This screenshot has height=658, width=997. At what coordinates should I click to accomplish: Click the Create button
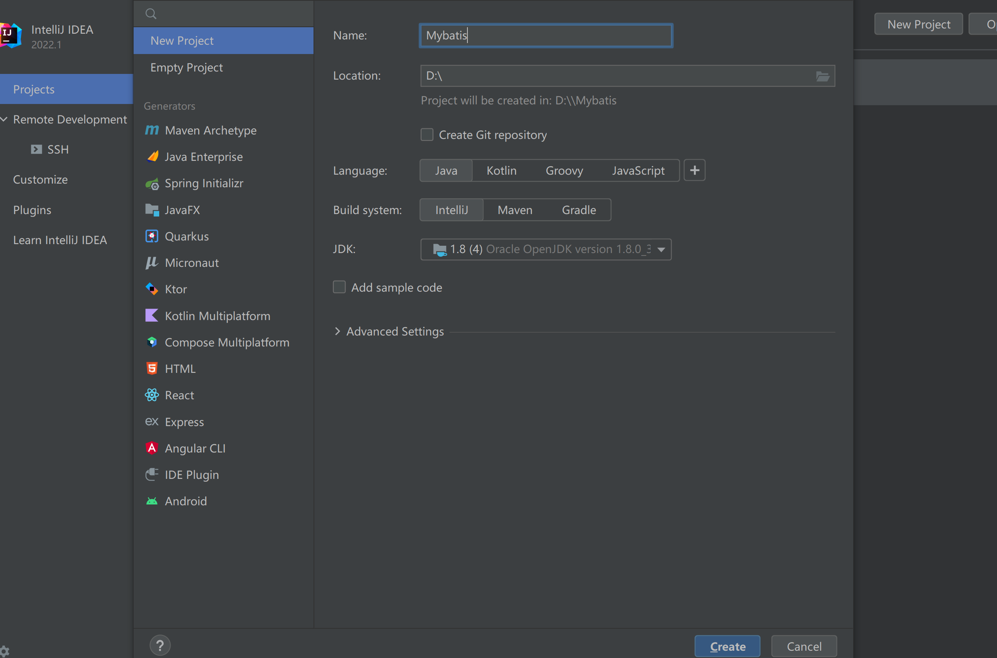click(727, 646)
